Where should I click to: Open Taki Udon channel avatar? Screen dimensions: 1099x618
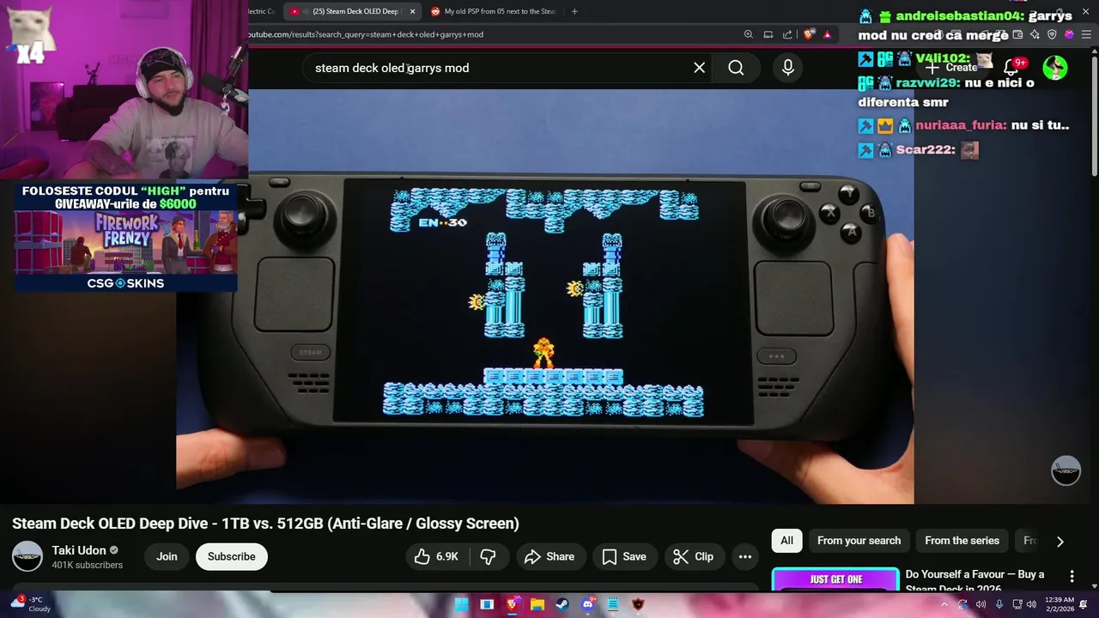pyautogui.click(x=27, y=556)
